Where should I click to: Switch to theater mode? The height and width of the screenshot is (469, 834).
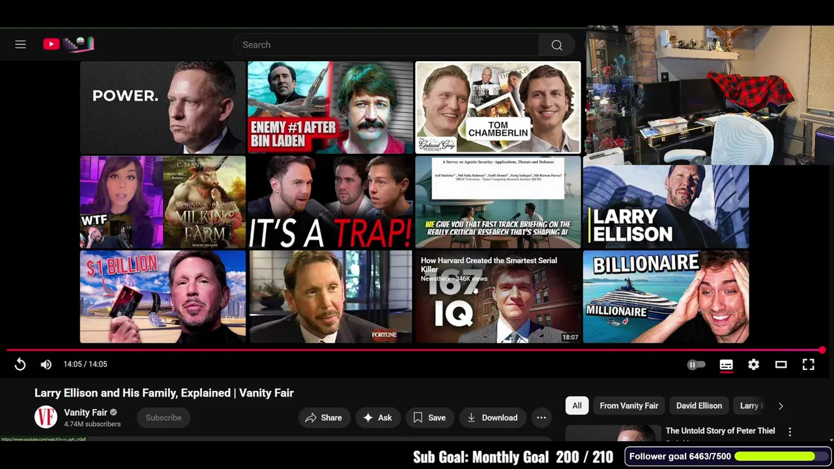[x=781, y=365]
